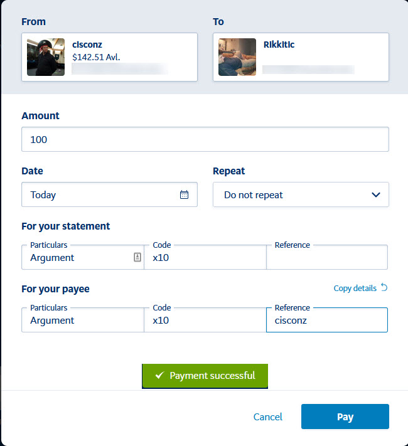Click the Rikkitic profile picture
Screen dimensions: 408x446
[x=237, y=57]
